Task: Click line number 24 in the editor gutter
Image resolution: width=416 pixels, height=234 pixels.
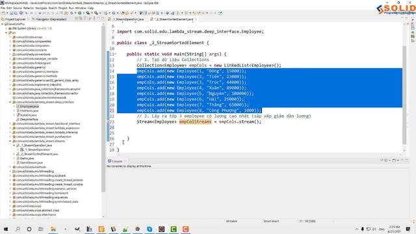Action: (112, 127)
